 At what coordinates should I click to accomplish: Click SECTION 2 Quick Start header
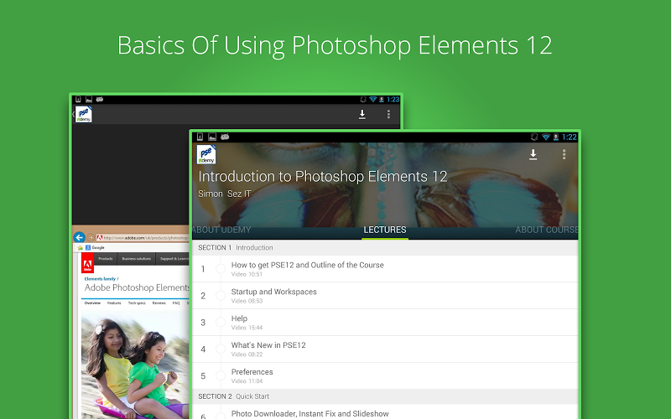tap(385, 396)
